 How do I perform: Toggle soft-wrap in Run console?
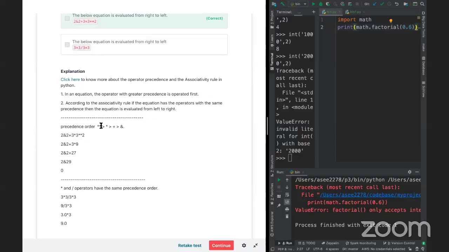(x=287, y=195)
